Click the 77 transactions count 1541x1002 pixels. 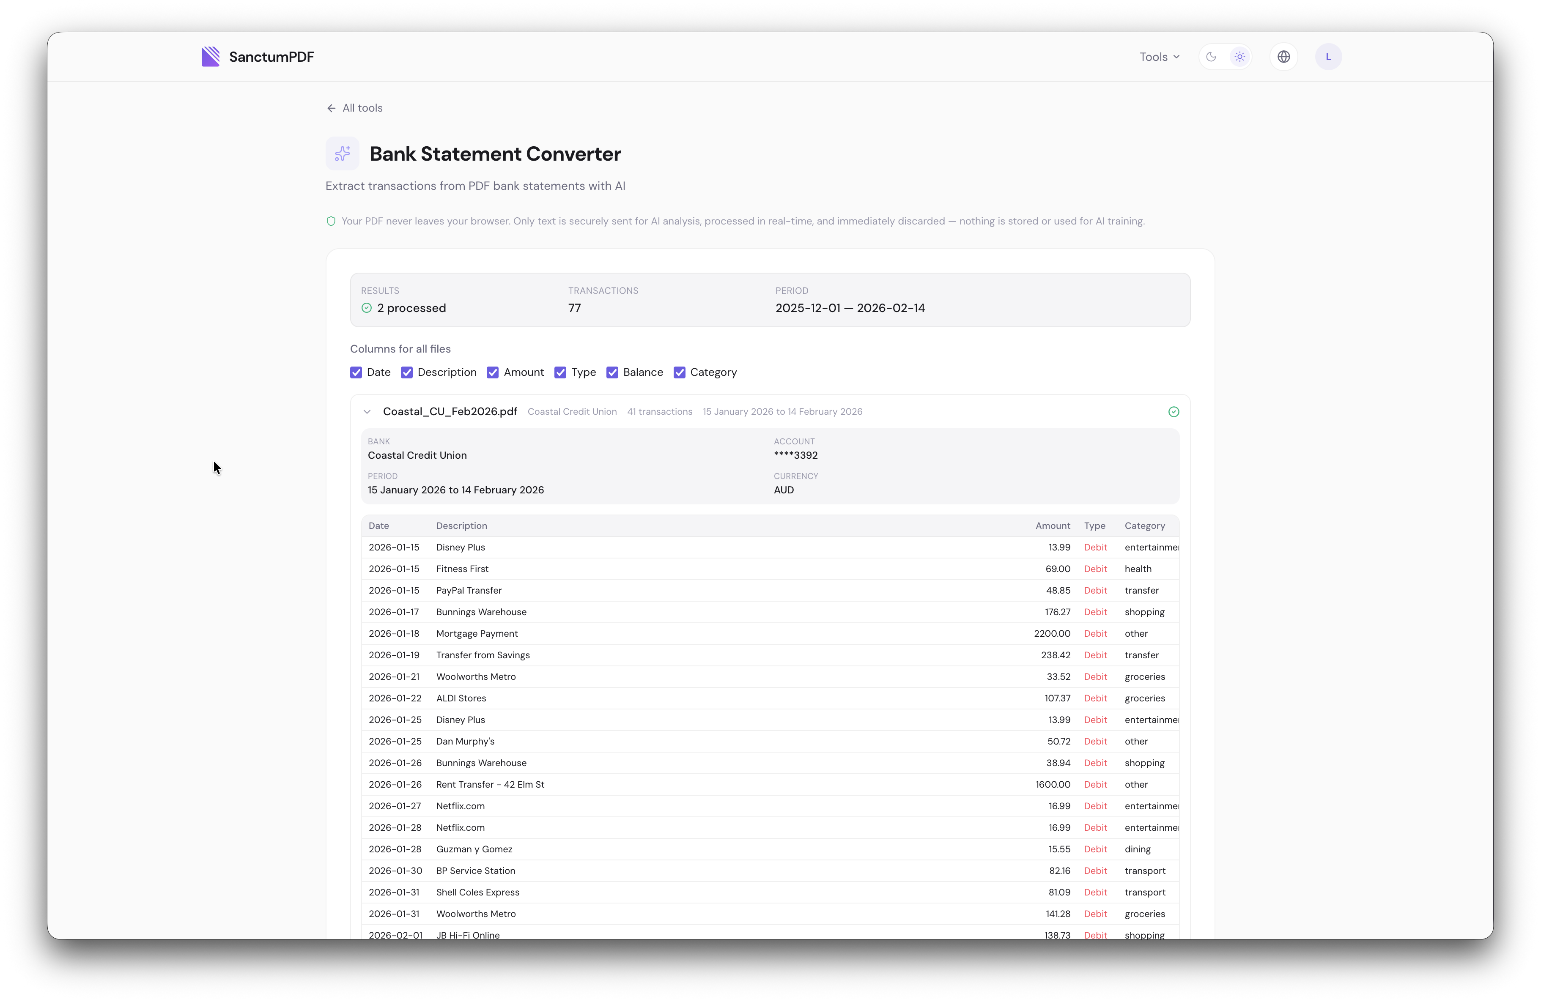(x=574, y=308)
